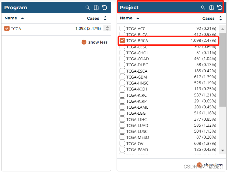
Task: Click the 617 (1.39%) cases value
Action: point(205,77)
